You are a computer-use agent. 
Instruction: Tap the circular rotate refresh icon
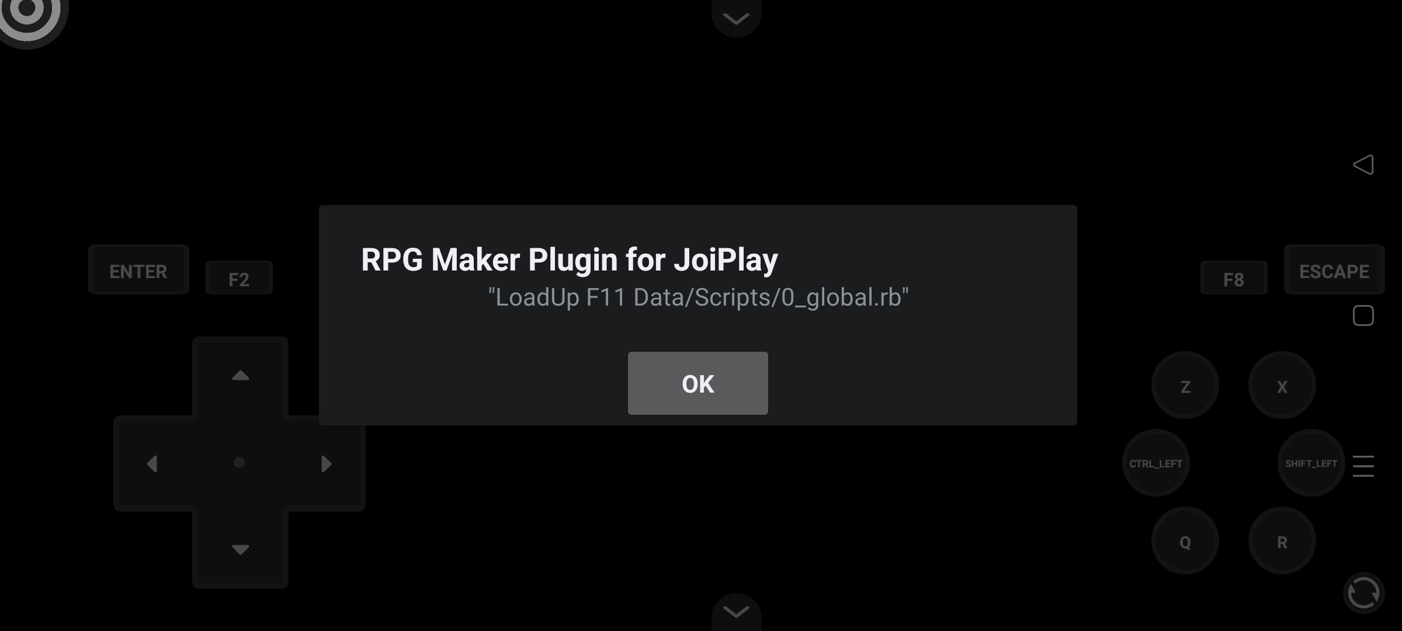[x=1364, y=593]
